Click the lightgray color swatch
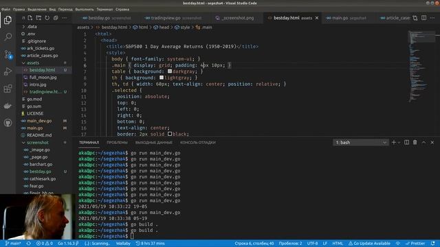440x247 pixels. [x=162, y=78]
